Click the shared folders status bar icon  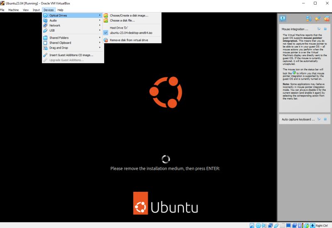[x=283, y=226]
